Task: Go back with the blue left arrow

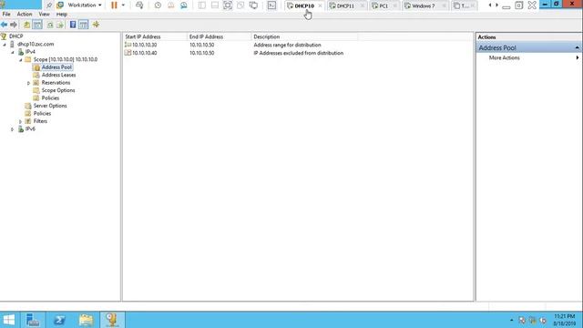Action: [x=4, y=25]
